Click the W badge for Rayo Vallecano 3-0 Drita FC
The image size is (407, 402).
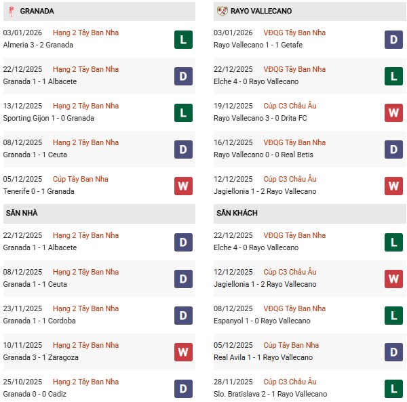click(394, 113)
